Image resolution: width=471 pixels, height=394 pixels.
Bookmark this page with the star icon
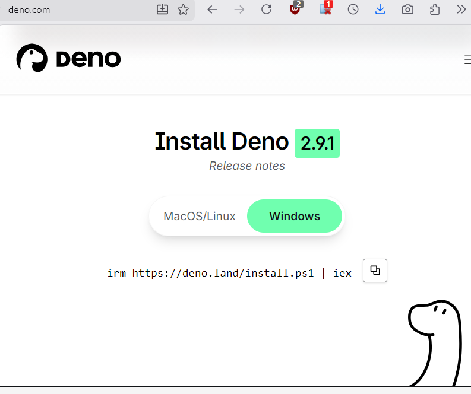[x=184, y=9]
